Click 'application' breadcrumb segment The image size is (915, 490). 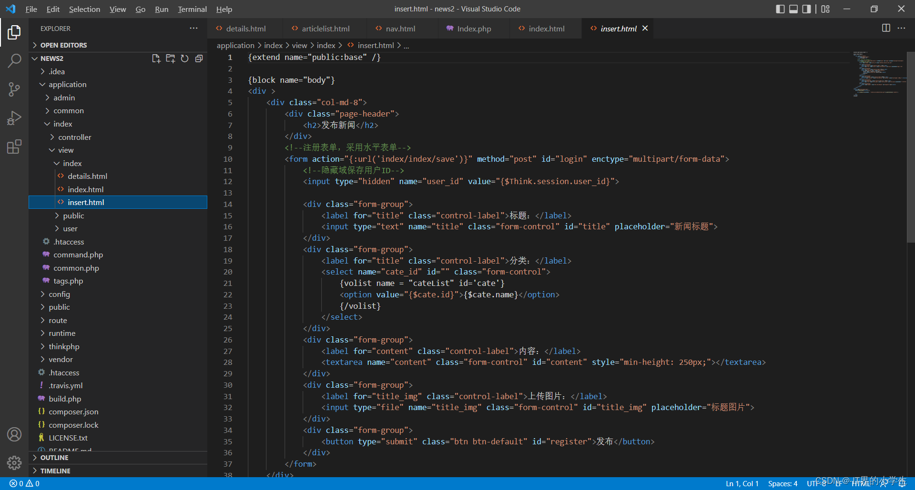point(235,45)
